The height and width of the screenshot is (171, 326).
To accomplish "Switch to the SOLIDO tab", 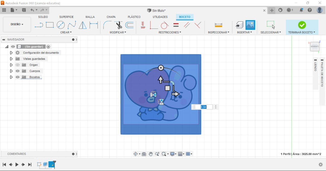I will click(x=43, y=17).
